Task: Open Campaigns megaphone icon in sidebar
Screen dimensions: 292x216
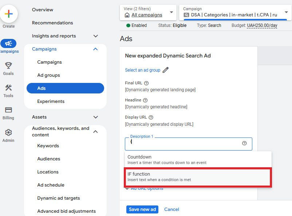Action: coord(8,44)
